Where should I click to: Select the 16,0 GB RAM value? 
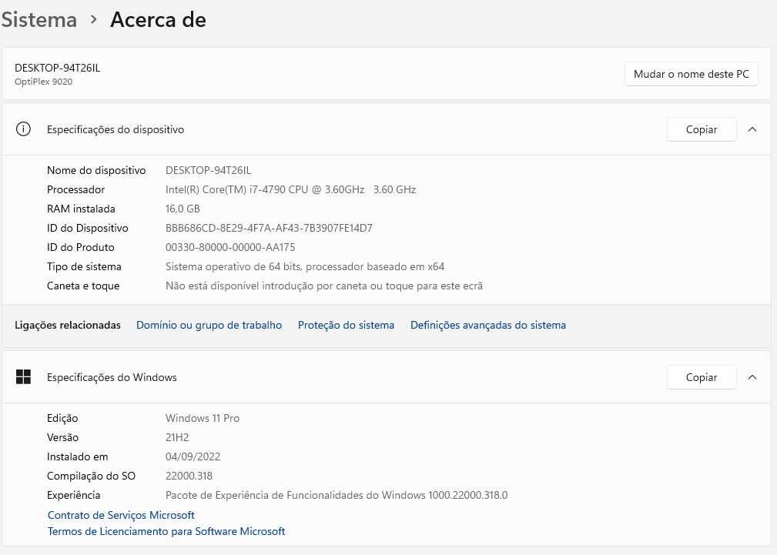tap(183, 209)
